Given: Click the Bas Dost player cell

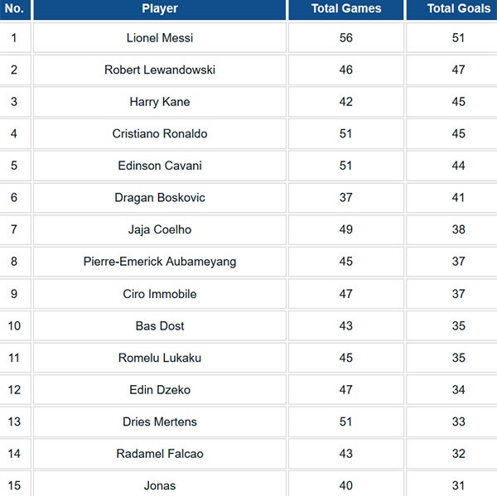Looking at the screenshot, I should (x=159, y=326).
